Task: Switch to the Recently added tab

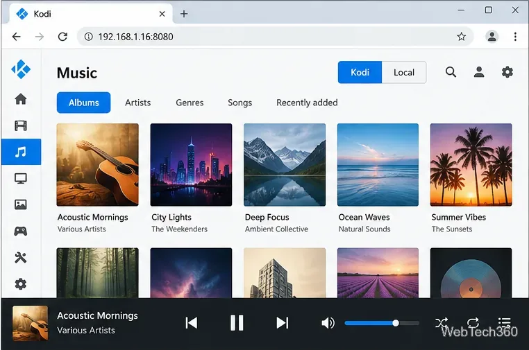Action: click(307, 103)
